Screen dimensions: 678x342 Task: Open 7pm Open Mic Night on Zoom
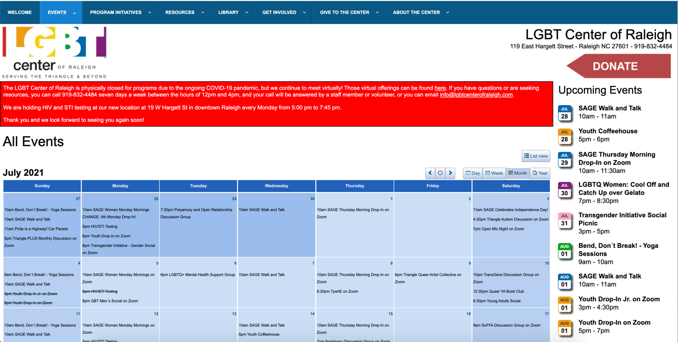click(498, 229)
